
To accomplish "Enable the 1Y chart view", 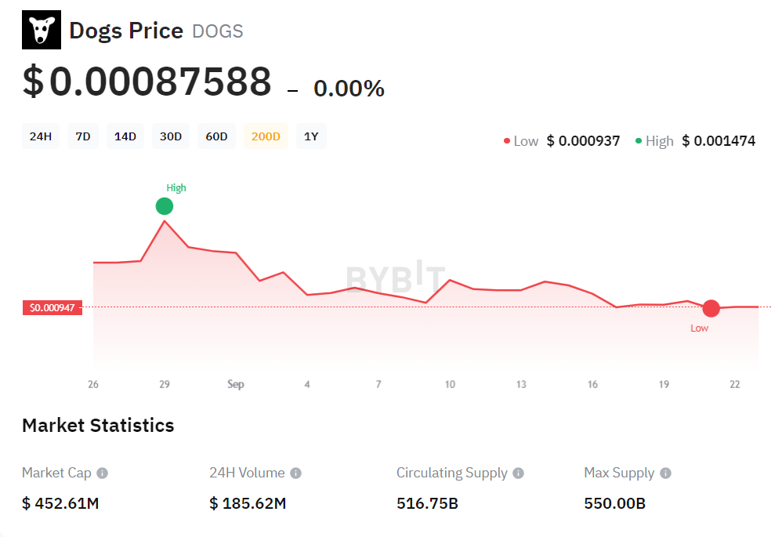I will (x=311, y=136).
